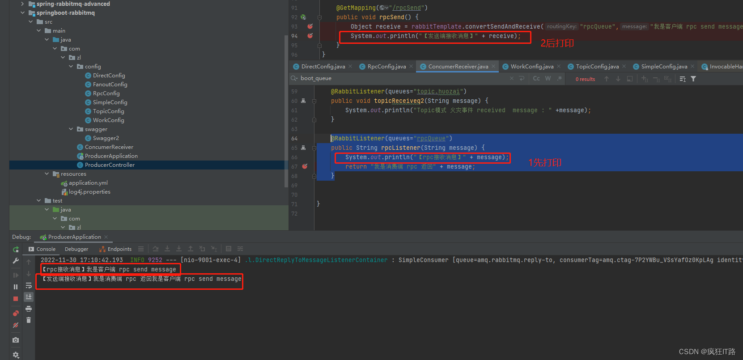Clear the boot_queue search text
Viewport: 743px width, 360px height.
point(512,79)
